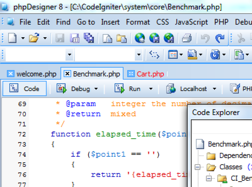Click the folder with document toolbar icon
This screenshot has height=187, width=252.
[x=121, y=38]
